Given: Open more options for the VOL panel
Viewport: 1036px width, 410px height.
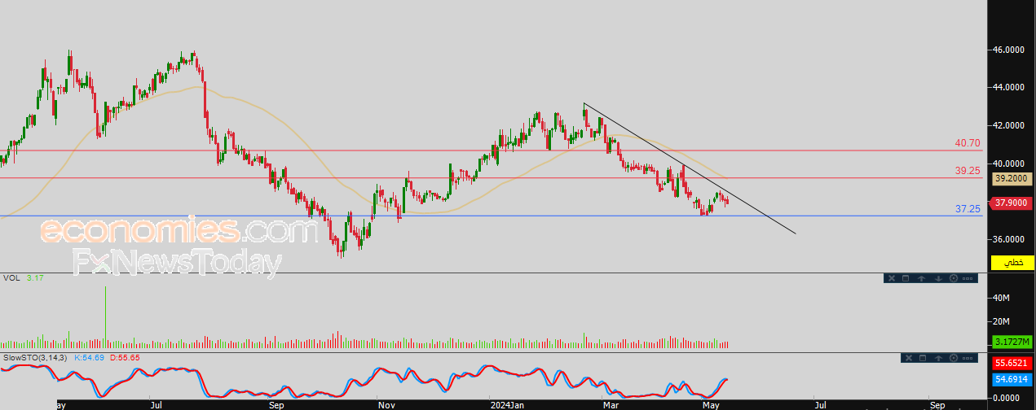Looking at the screenshot, I should [x=968, y=278].
